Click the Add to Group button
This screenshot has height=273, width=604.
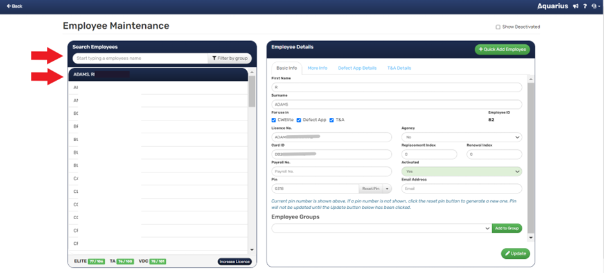click(508, 228)
